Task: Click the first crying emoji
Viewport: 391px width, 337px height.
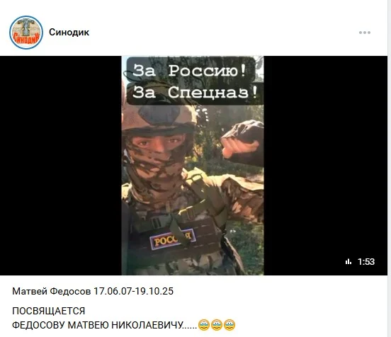Action: point(204,325)
